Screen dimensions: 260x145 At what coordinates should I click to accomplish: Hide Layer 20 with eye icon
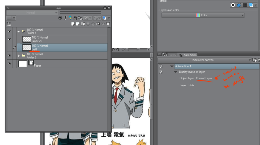pyautogui.click(x=9, y=39)
